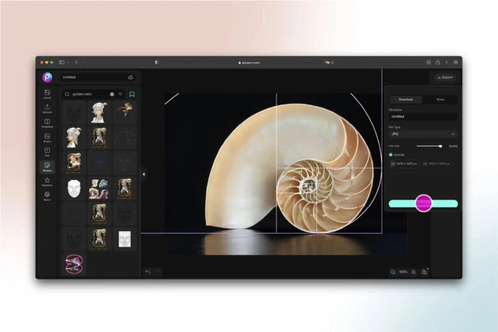
Task: Click the cloud save icon
Action: click(x=130, y=77)
